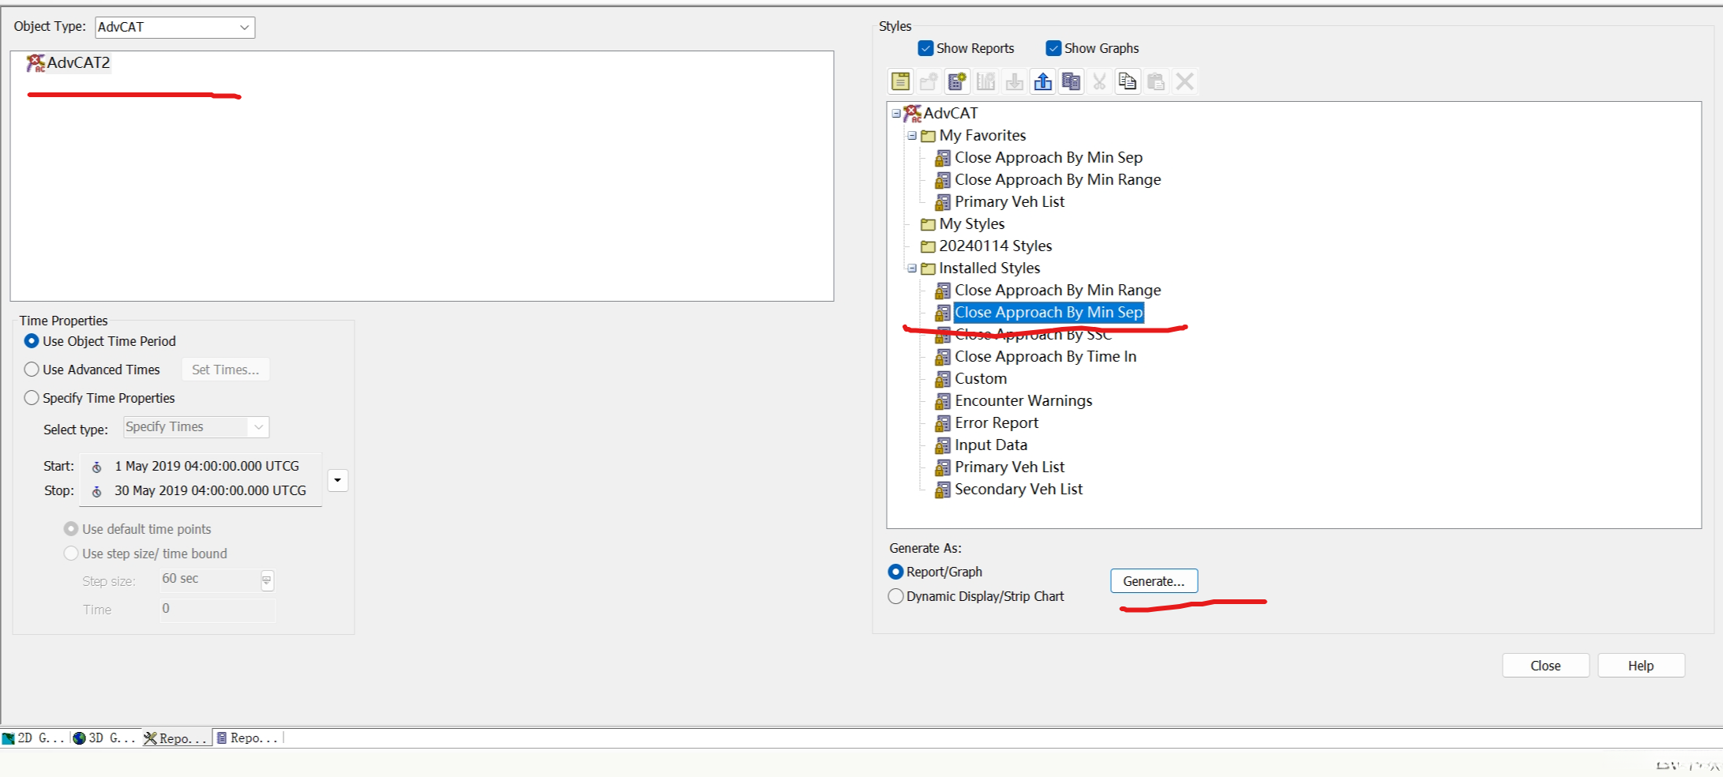Click the report icon beside Close Approach By Time In
1723x777 pixels.
point(943,358)
